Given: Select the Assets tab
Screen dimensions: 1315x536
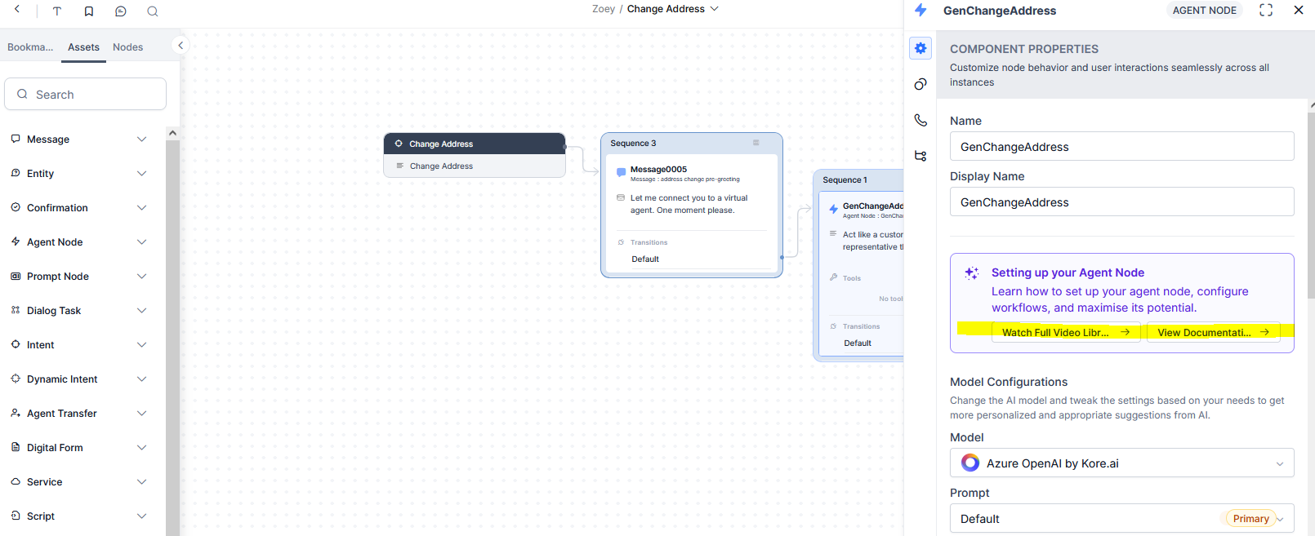Looking at the screenshot, I should [83, 47].
